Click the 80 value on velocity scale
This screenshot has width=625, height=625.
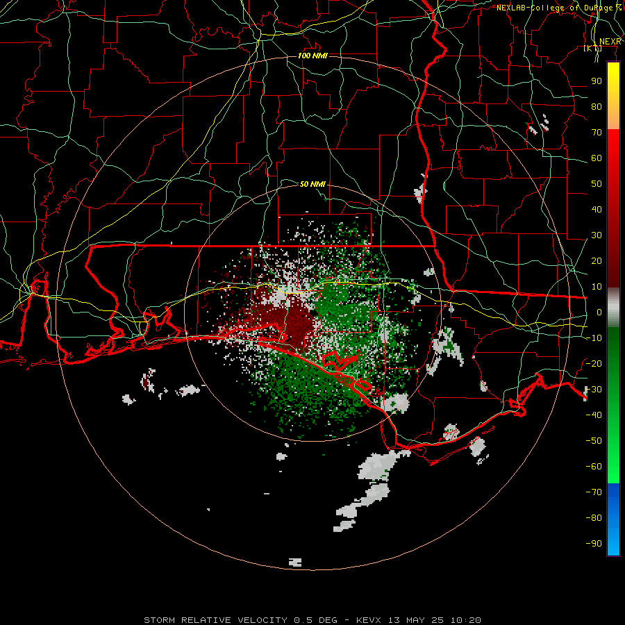[x=597, y=107]
